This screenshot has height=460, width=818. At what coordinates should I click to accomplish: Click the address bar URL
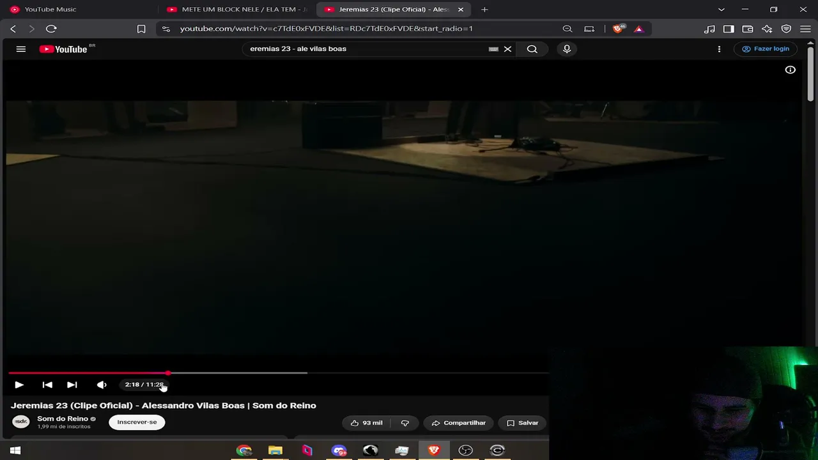click(x=326, y=29)
